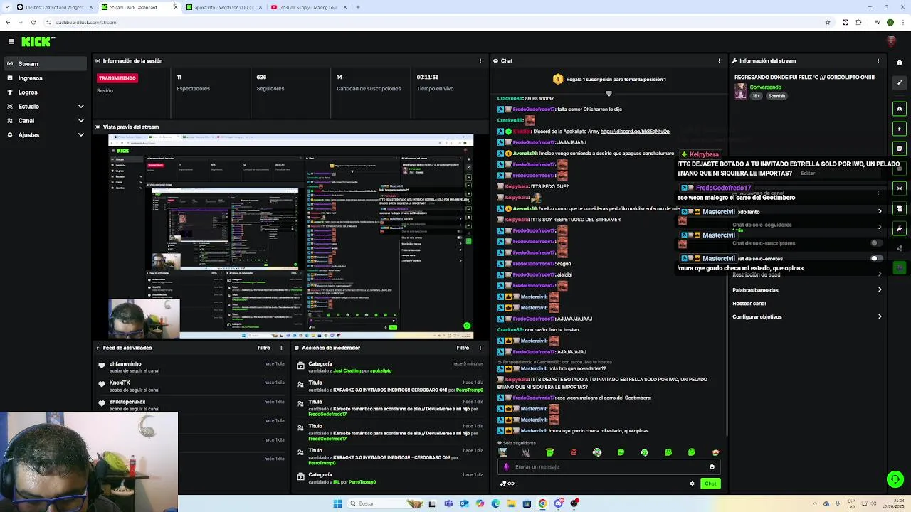The height and width of the screenshot is (512, 911).
Task: Open Palabras baneadas arrow
Action: [880, 290]
